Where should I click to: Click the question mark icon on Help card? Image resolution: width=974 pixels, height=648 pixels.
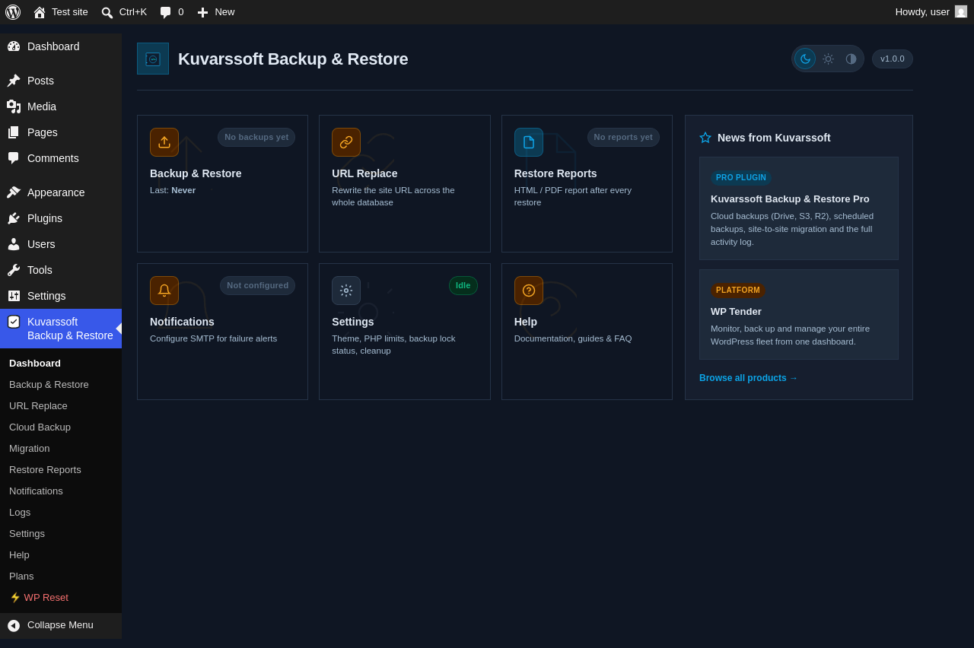tap(529, 291)
